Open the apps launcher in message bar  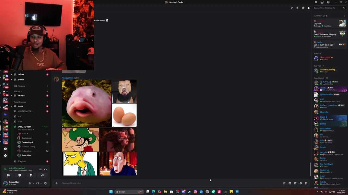[x=306, y=183]
